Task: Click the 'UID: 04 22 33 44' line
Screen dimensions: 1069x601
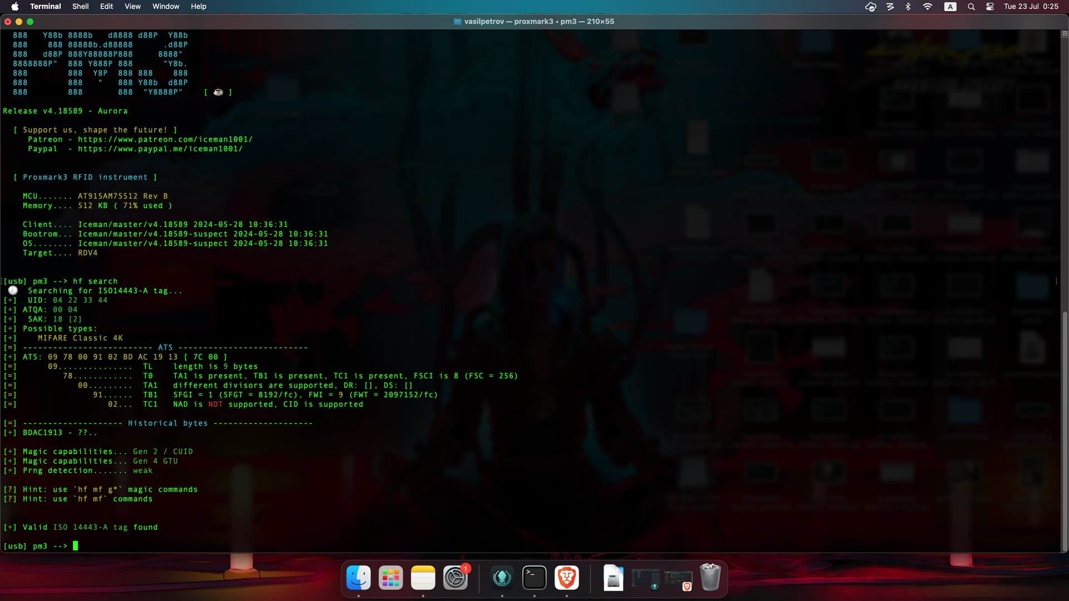Action: coord(67,300)
